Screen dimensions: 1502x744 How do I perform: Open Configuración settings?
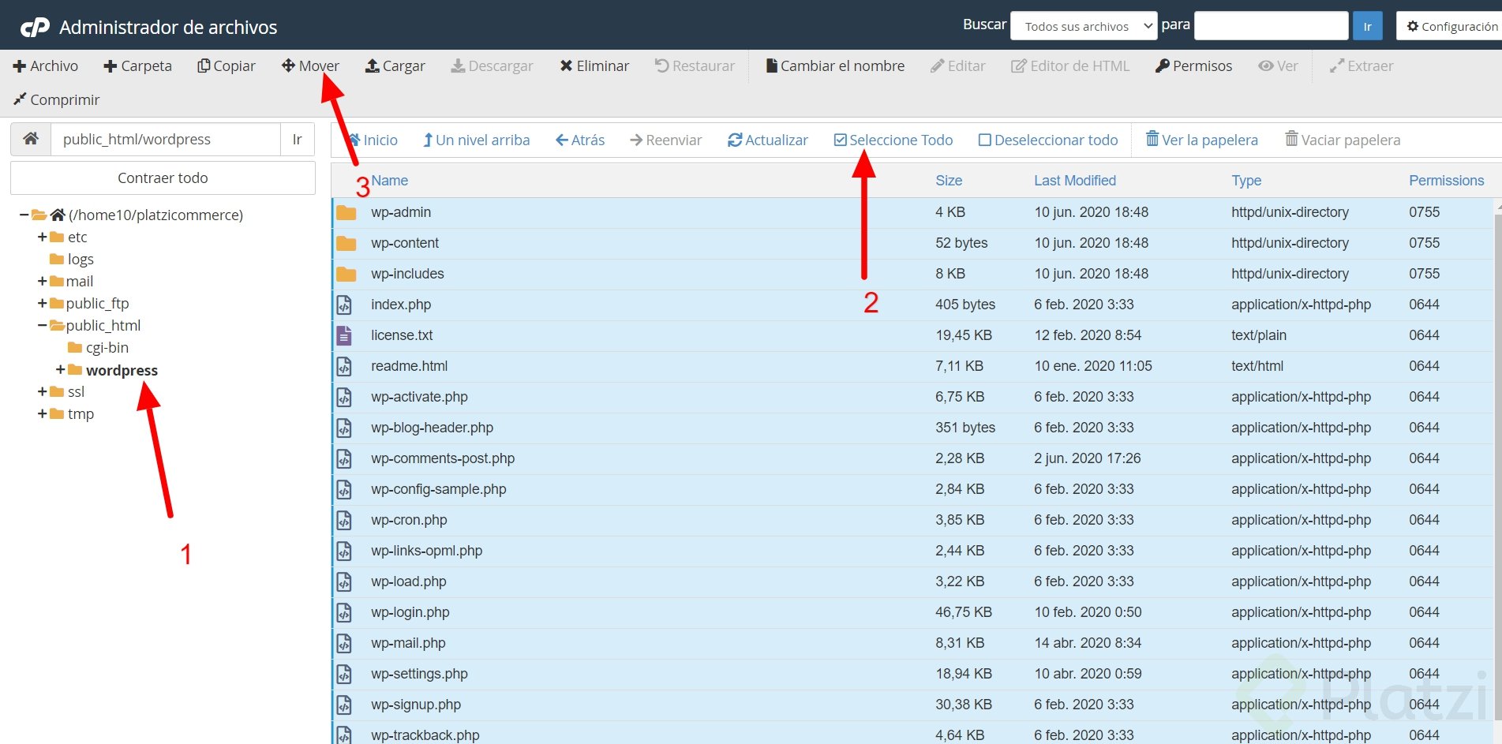click(x=1451, y=26)
